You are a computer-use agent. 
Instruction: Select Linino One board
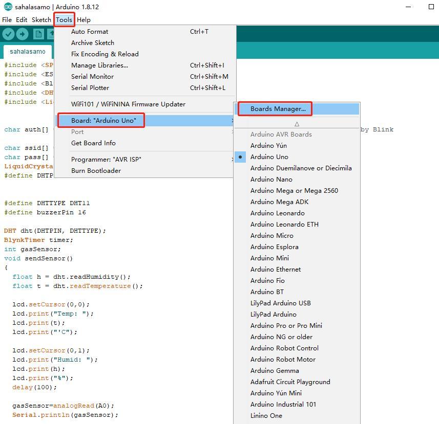[297, 416]
